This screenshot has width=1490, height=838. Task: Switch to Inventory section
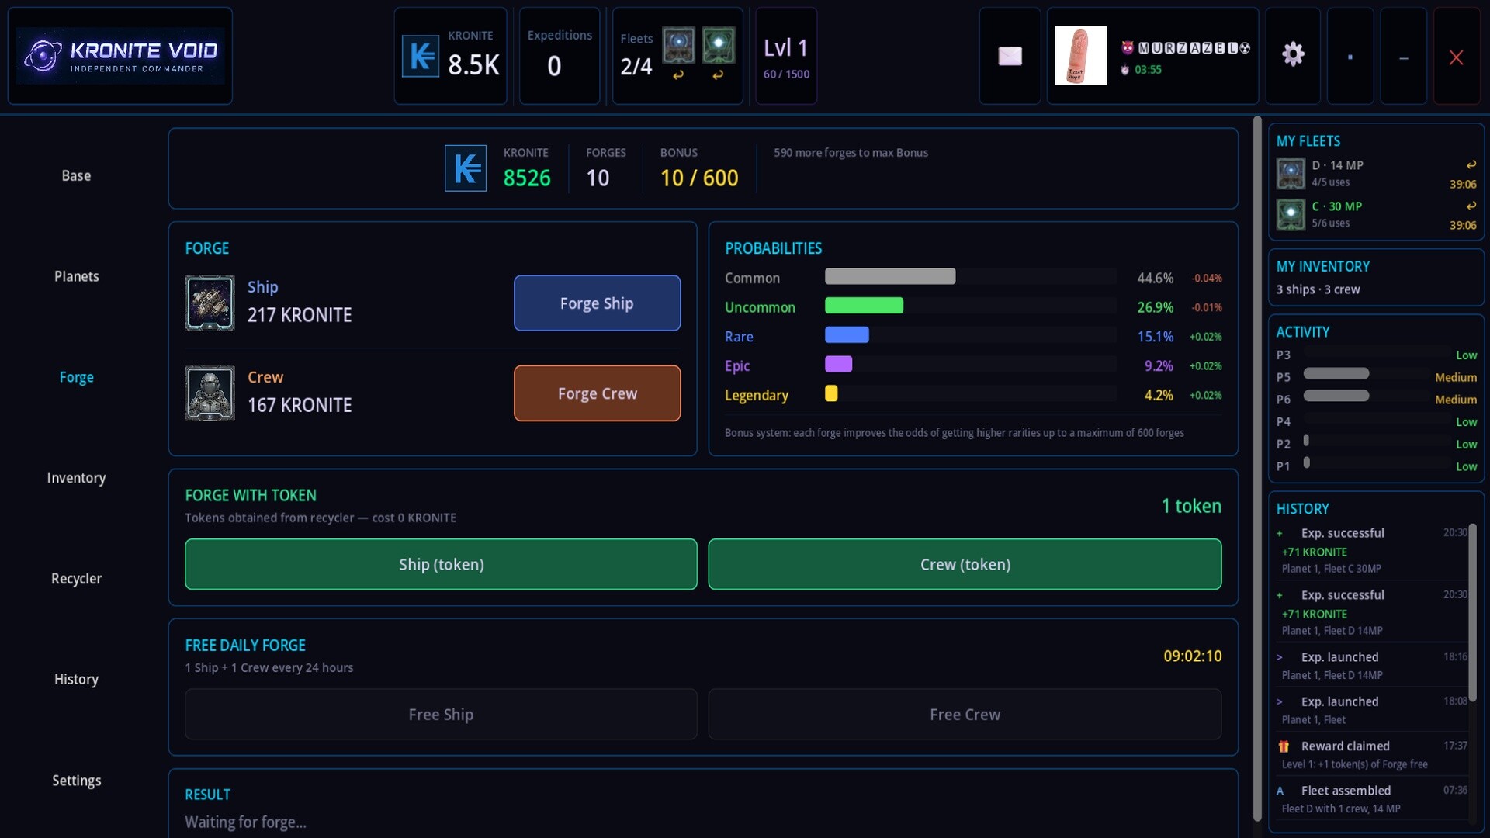(76, 478)
